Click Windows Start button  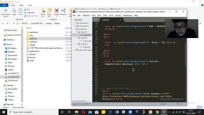click(x=4, y=112)
